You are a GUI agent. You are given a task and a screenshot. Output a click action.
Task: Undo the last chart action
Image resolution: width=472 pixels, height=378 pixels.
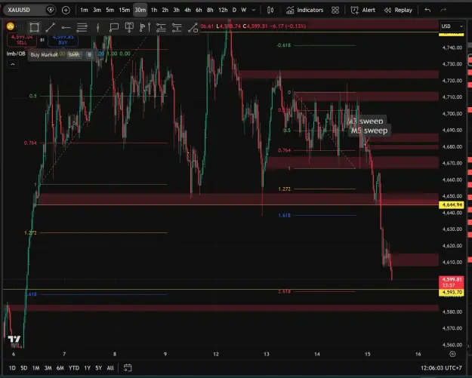pyautogui.click(x=427, y=11)
